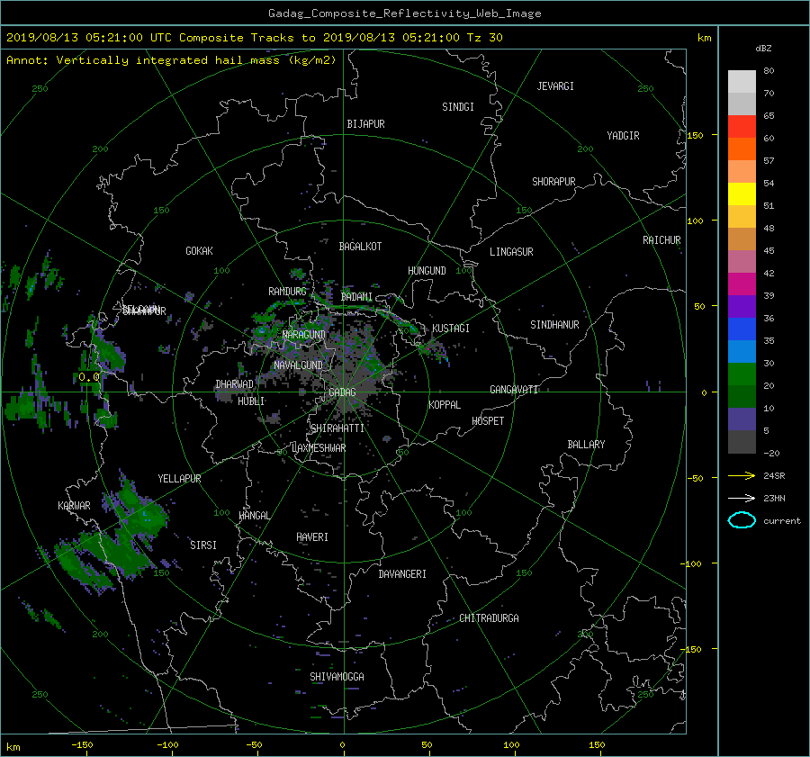Image resolution: width=810 pixels, height=757 pixels.
Task: Click the BIJAPUR city label
Action: point(365,124)
